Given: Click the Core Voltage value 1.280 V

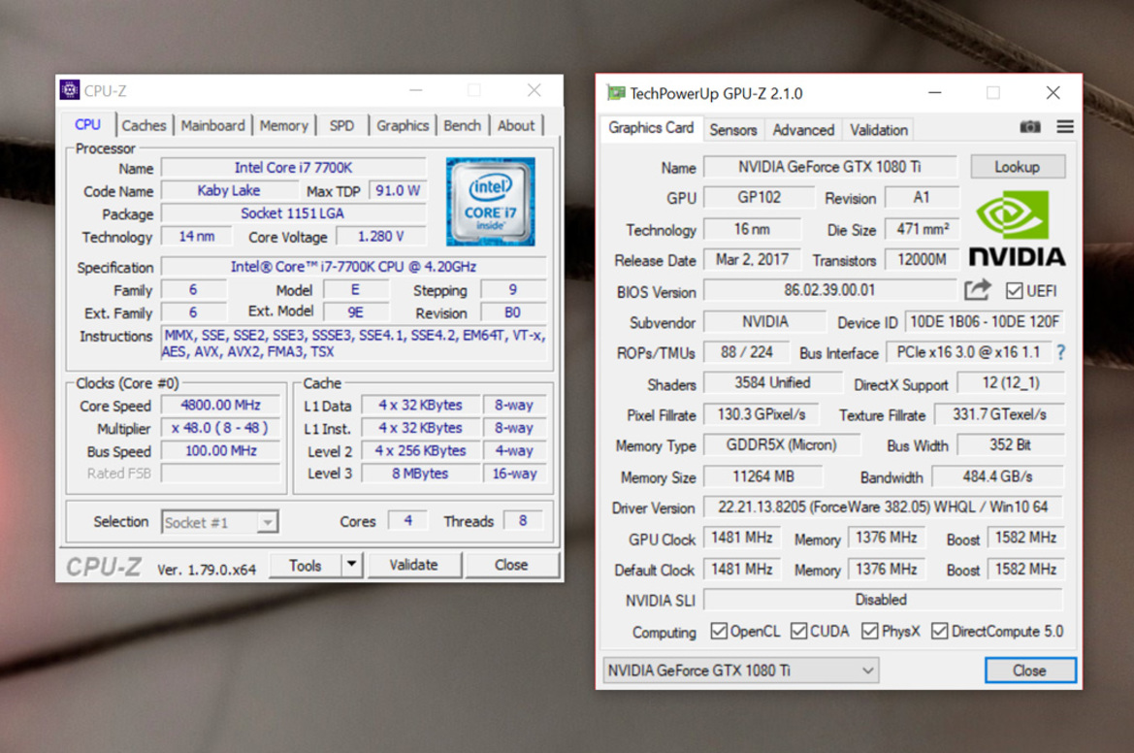Looking at the screenshot, I should click(x=381, y=237).
